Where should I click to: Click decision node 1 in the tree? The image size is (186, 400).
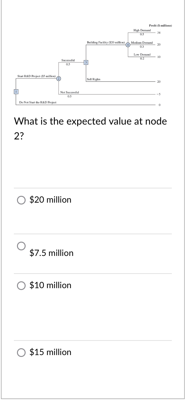click(x=16, y=91)
